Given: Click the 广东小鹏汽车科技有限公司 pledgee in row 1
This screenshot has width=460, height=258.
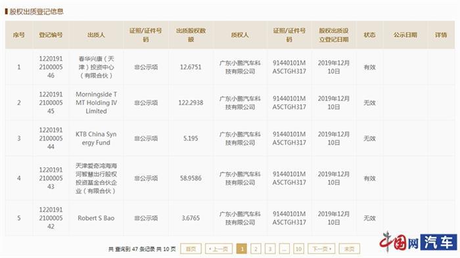Looking at the screenshot, I should 240,67.
